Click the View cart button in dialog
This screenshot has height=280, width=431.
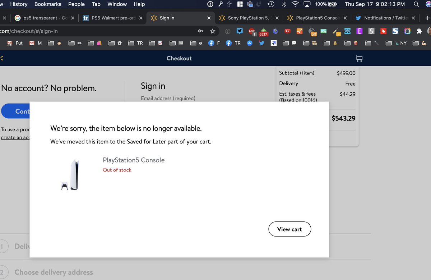(x=289, y=229)
